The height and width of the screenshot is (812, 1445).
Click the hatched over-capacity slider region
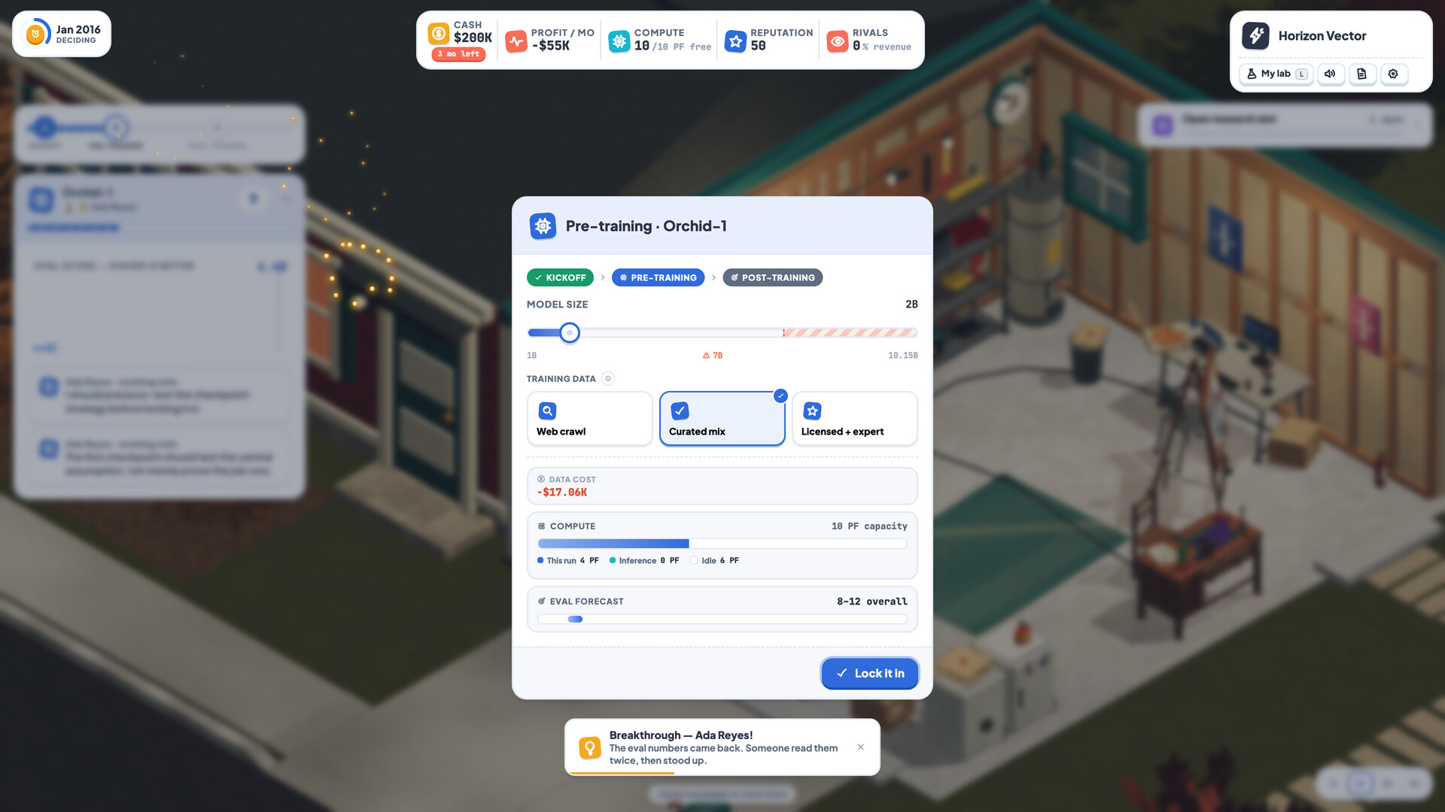[850, 332]
